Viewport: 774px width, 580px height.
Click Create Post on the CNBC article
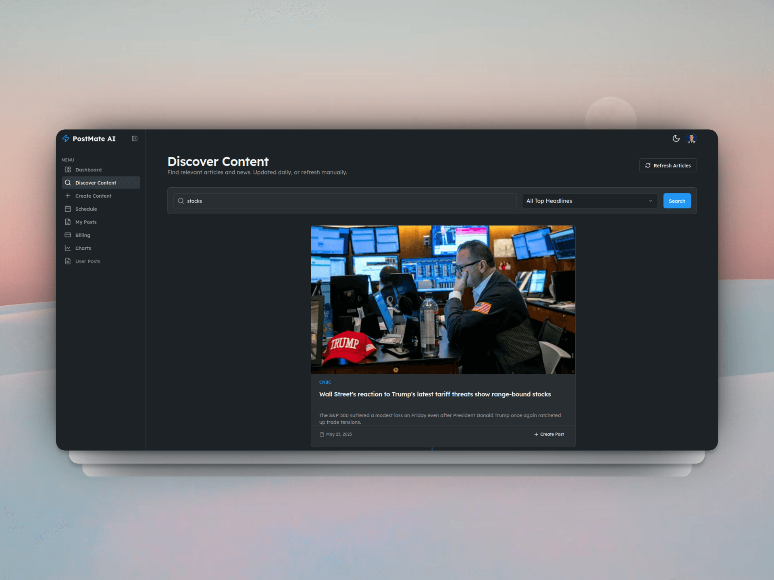(549, 434)
